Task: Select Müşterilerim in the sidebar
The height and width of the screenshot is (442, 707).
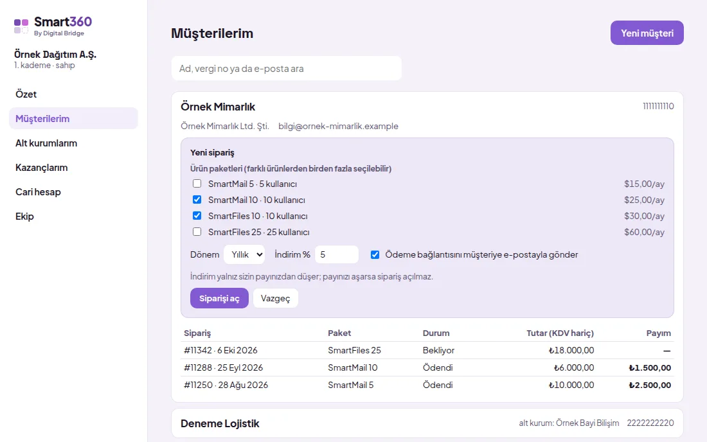Action: pyautogui.click(x=73, y=118)
